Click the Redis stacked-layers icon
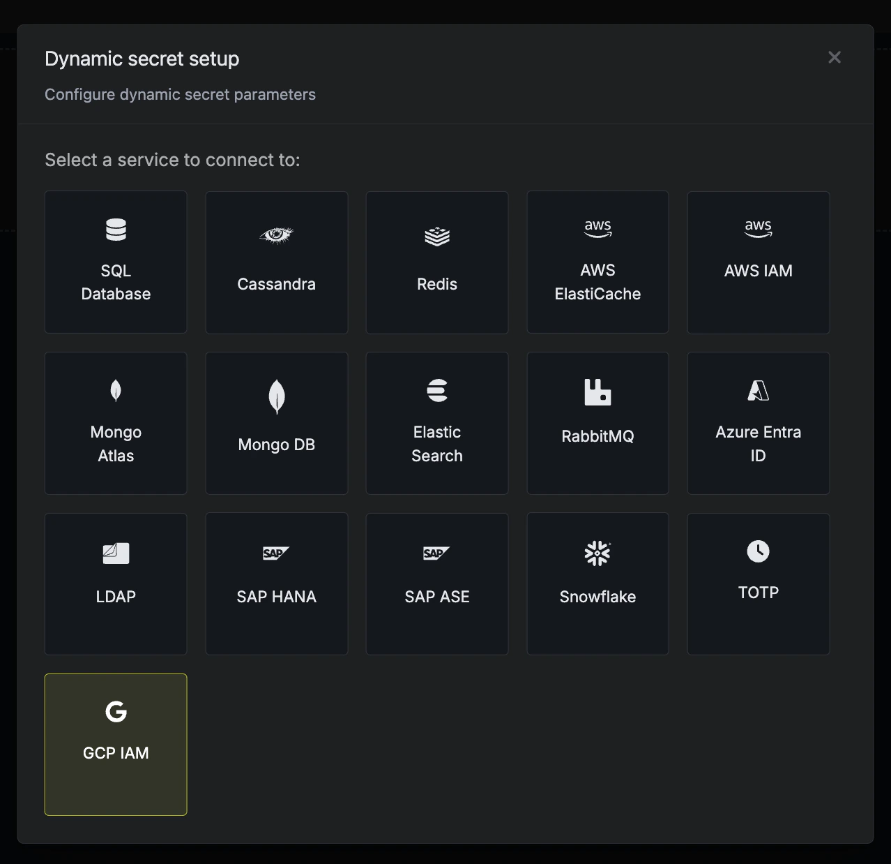Screen dimensions: 891x864 tap(437, 237)
